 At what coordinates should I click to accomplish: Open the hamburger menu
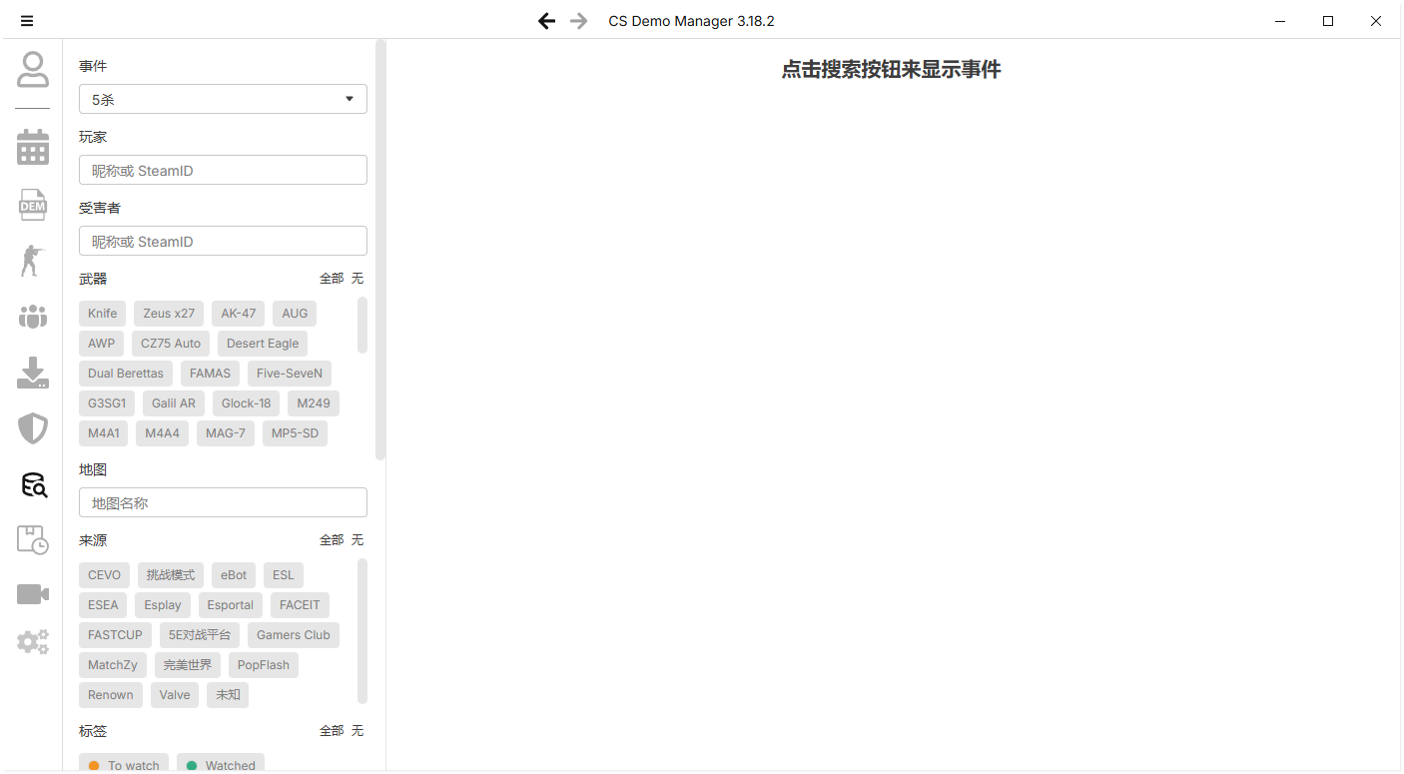click(x=27, y=20)
